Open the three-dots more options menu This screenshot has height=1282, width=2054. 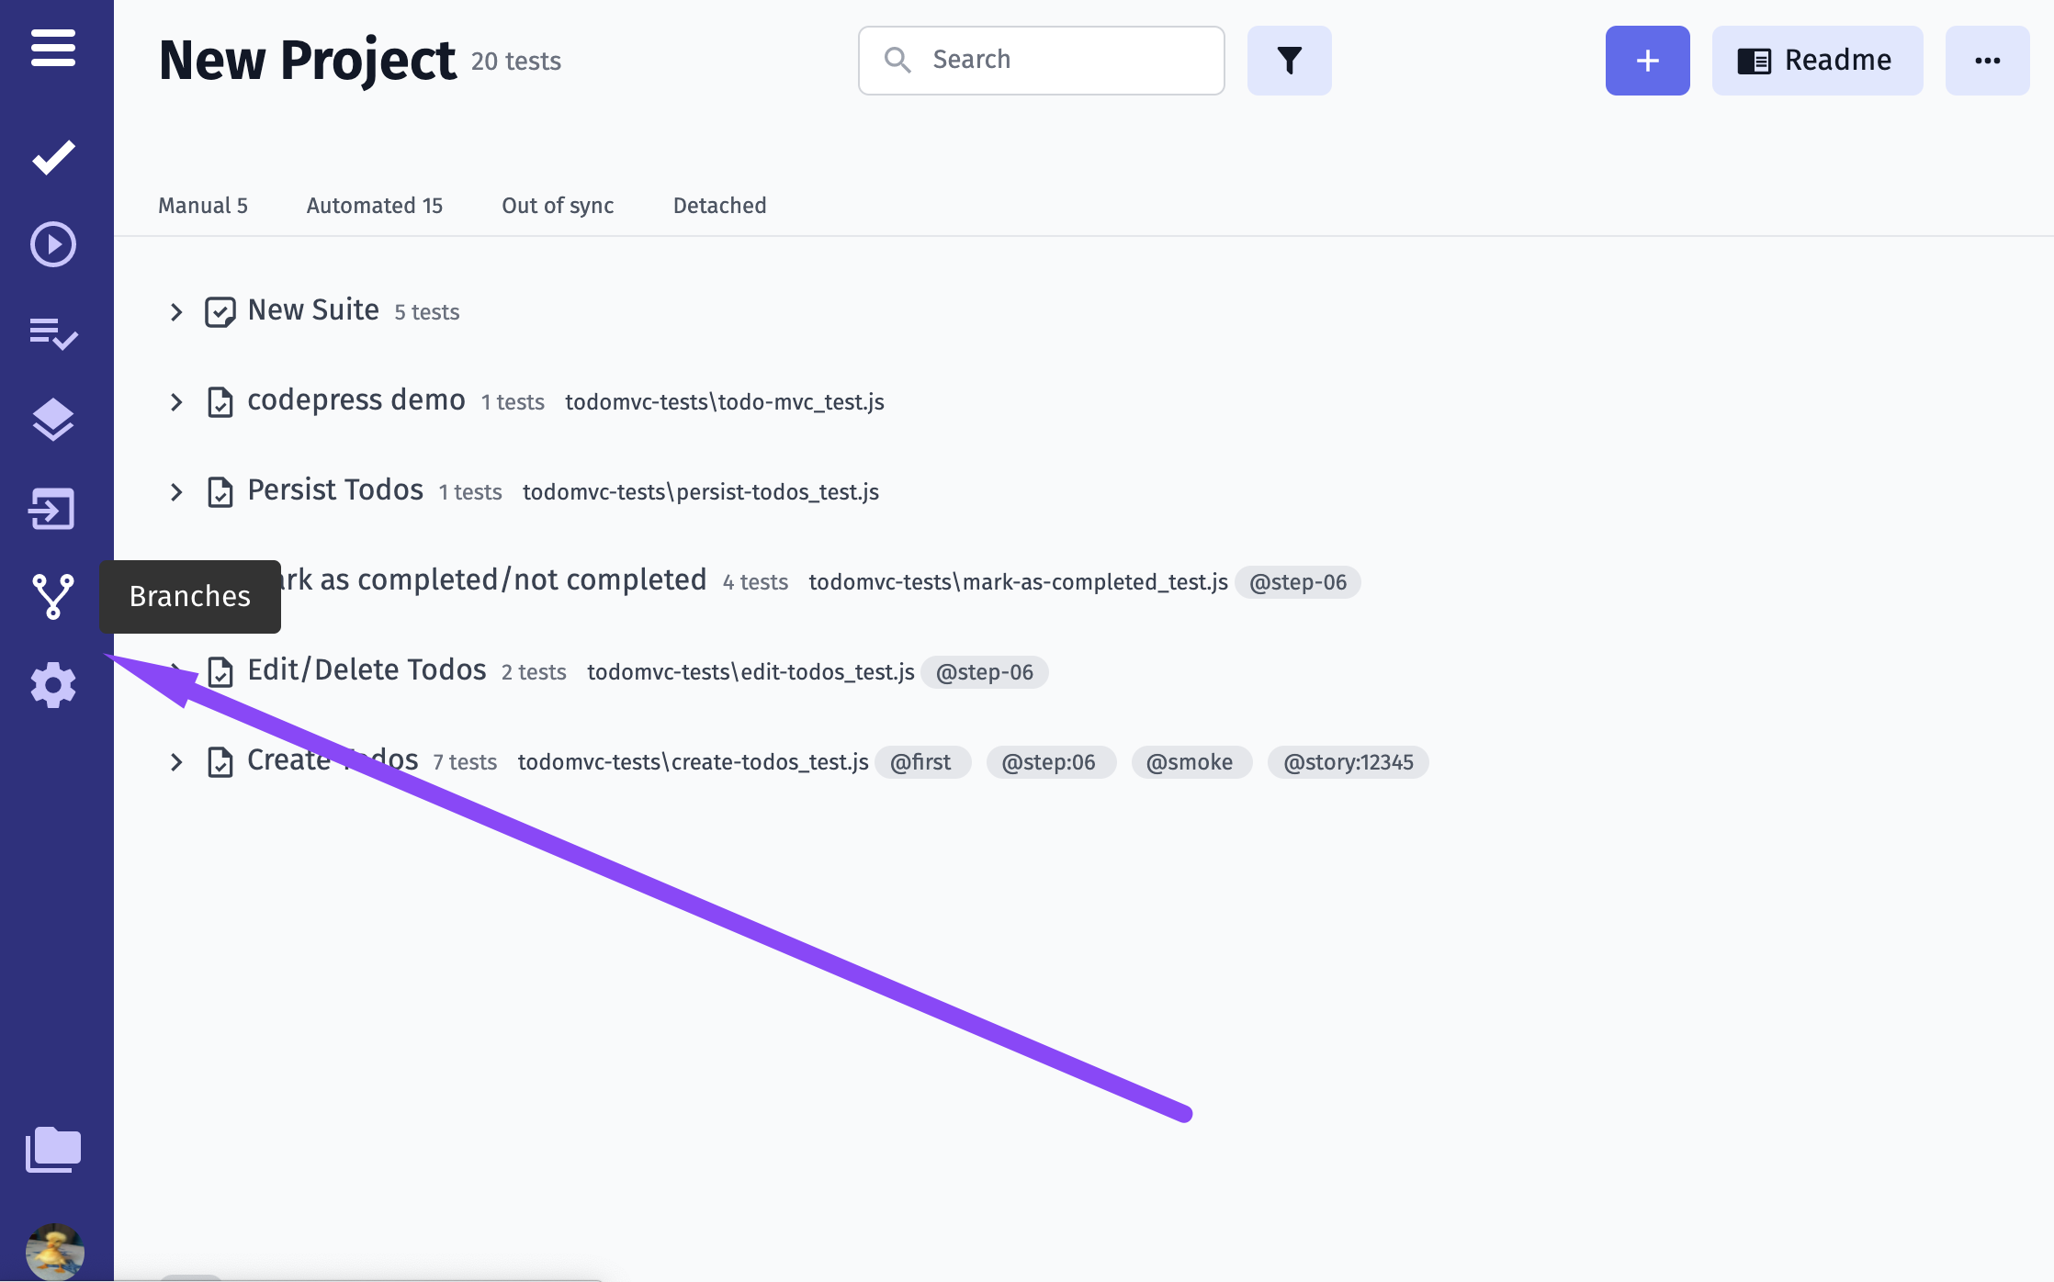[1987, 61]
